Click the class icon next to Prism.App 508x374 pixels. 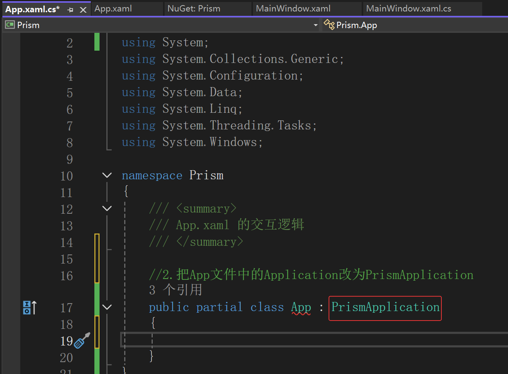[x=329, y=25]
